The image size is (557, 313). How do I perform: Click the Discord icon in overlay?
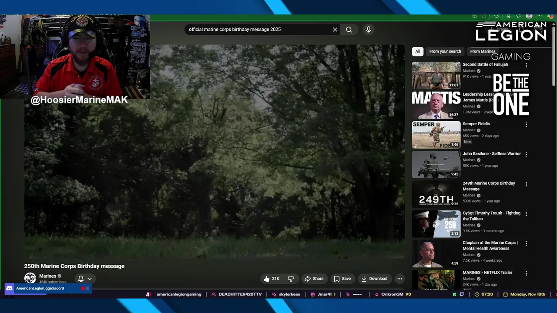click(x=9, y=288)
